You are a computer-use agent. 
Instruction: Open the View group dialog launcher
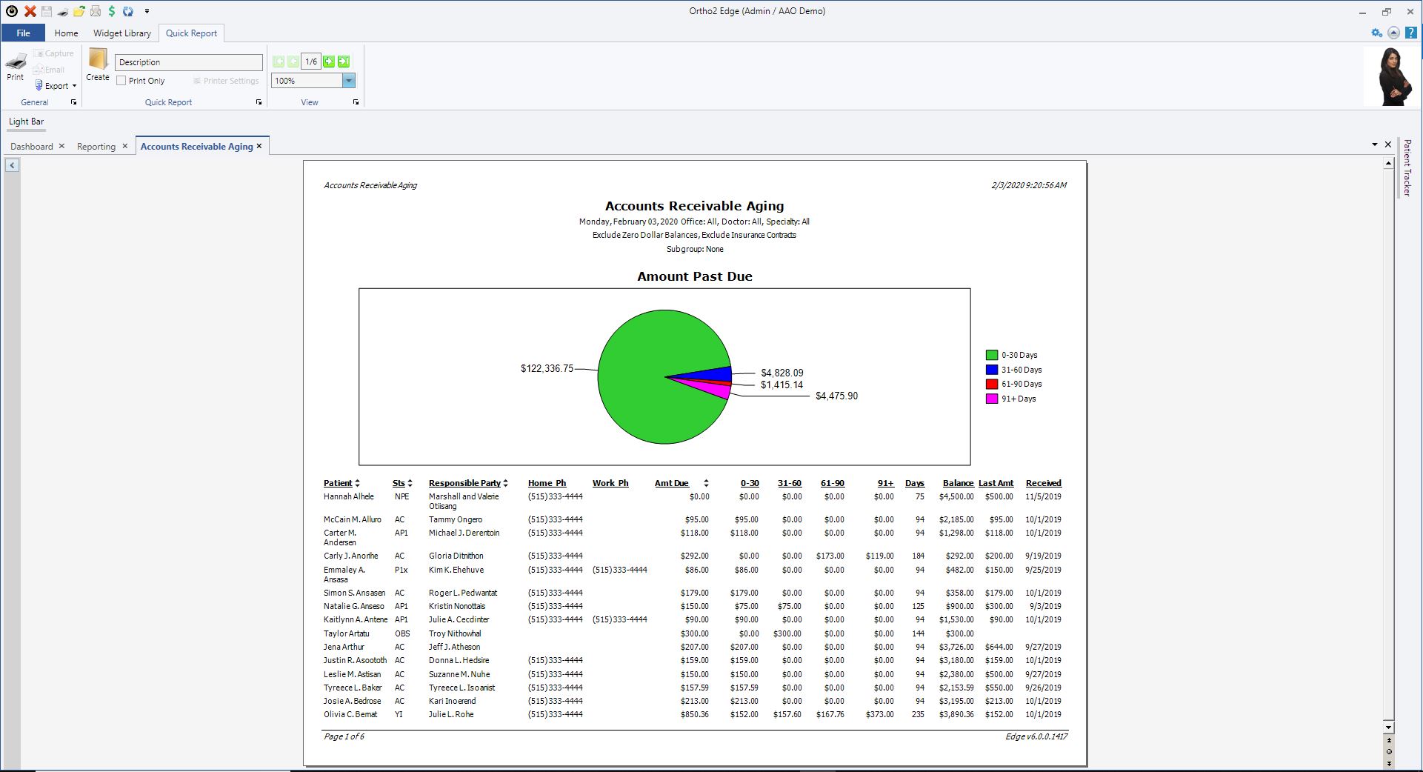(x=356, y=102)
